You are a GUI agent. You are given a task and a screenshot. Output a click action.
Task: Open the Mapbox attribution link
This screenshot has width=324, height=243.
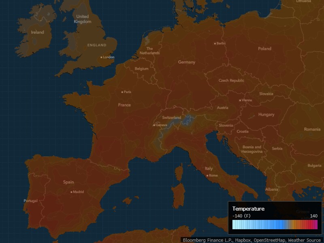click(241, 240)
